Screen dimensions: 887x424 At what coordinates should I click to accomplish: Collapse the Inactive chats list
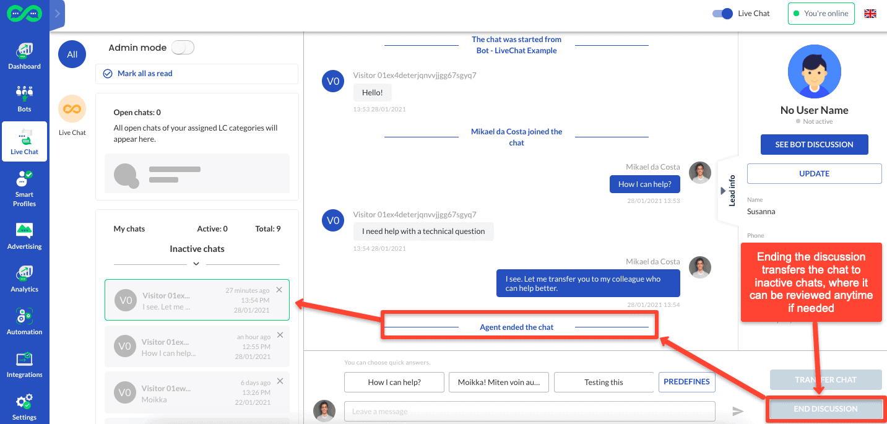[x=196, y=264]
